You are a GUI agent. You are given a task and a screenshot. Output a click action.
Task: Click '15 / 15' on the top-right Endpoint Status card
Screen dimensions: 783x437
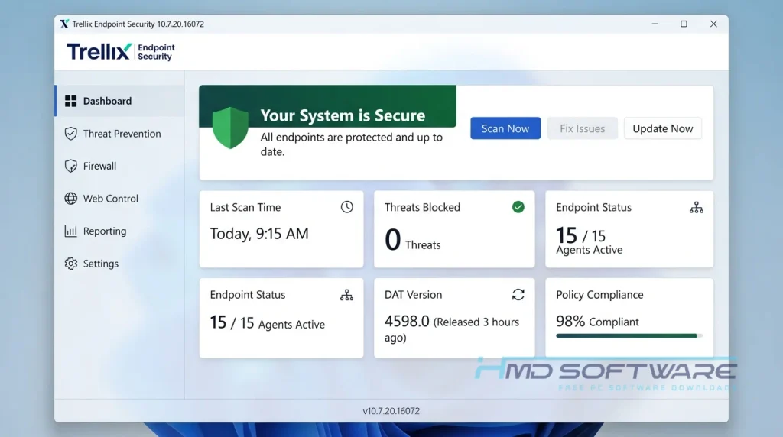tap(581, 235)
